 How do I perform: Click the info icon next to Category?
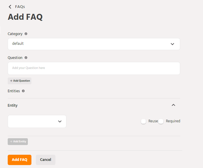[x=26, y=34]
